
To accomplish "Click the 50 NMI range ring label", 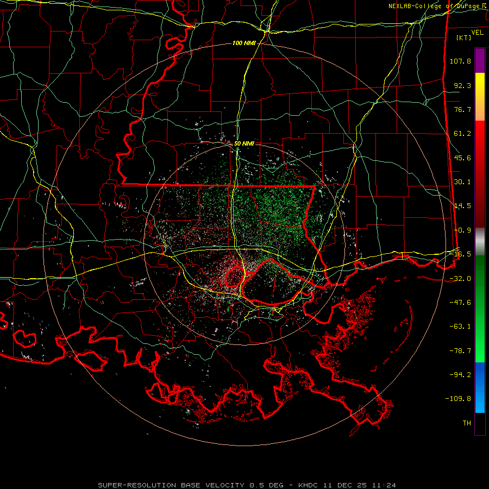I will [244, 143].
